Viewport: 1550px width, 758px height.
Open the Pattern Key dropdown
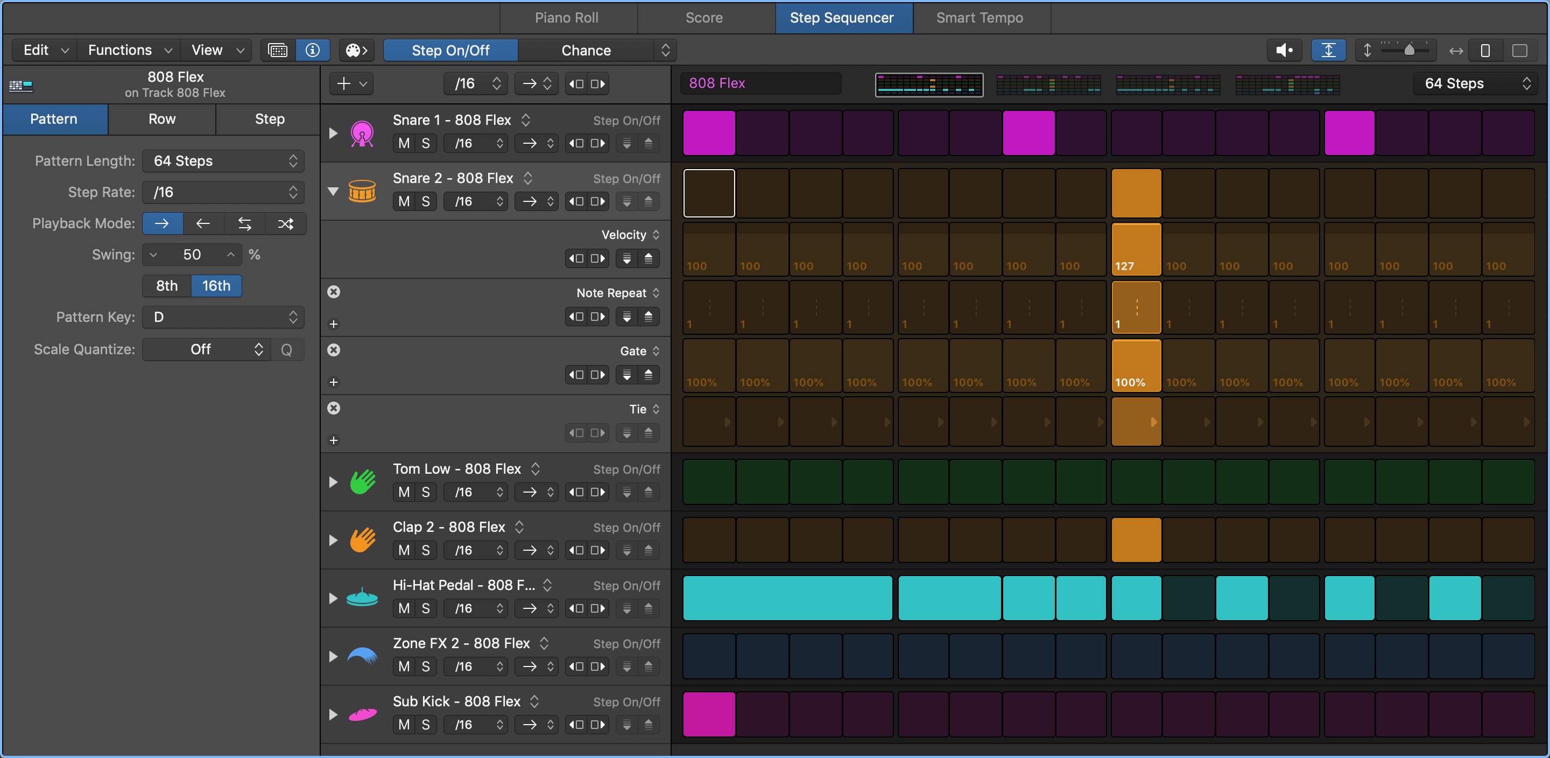coord(223,317)
